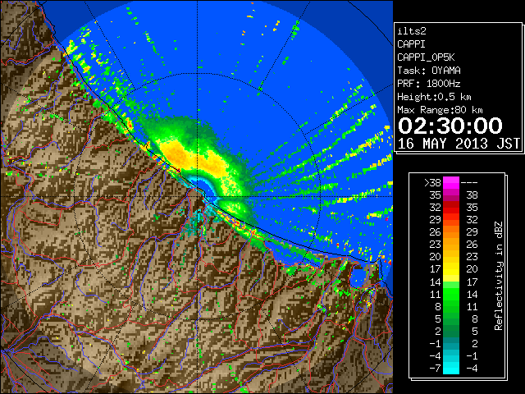Image resolution: width=525 pixels, height=394 pixels.
Task: Click the 'Height:0.5 km' text
Action: click(434, 97)
